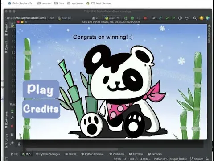Image resolution: width=214 pixels, height=161 pixels.
Task: Rerun from the Run panel green arrow
Action: tap(12, 111)
